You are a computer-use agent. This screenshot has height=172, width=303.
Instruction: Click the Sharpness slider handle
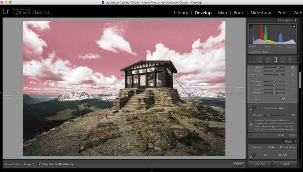274,82
